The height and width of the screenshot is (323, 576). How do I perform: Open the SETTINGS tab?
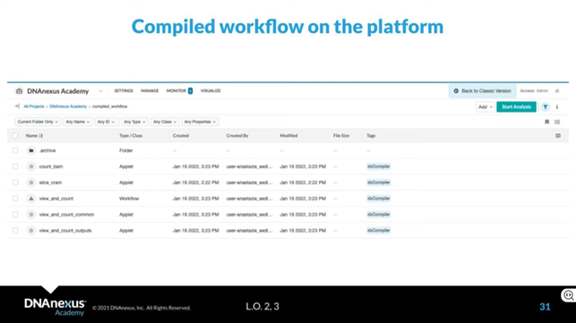124,90
